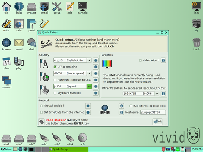203x152 pixels.
Task: Open the email desktop icon
Action: click(19, 44)
